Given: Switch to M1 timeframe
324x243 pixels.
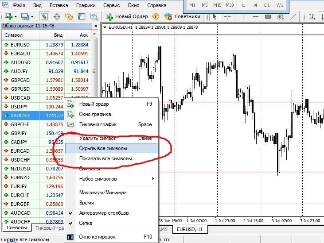Looking at the screenshot, I should [192, 5].
